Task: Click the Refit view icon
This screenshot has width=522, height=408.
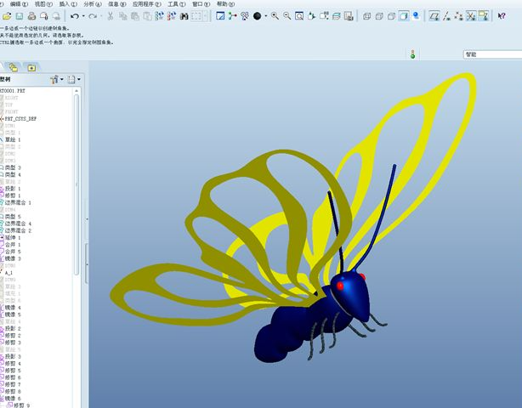Action: (298, 16)
